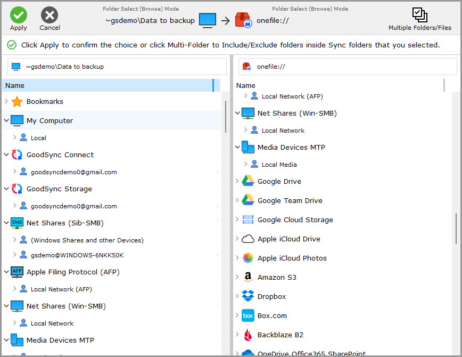Select the Apple iCloud Drive icon
This screenshot has height=357, width=462.
247,239
